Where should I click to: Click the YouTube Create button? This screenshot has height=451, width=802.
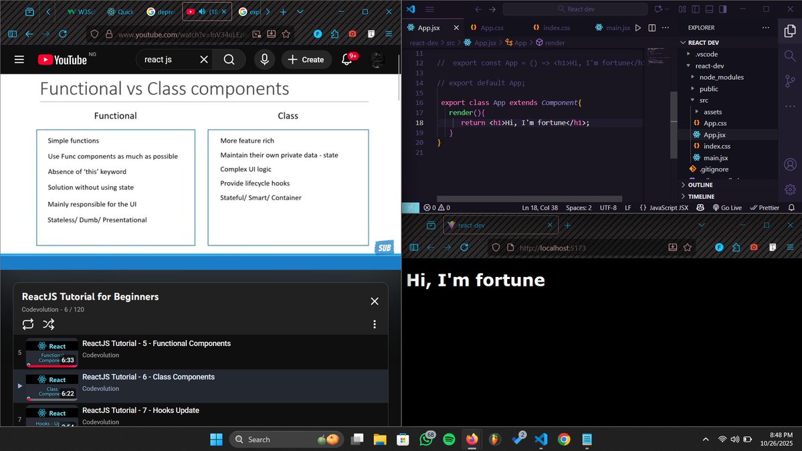(306, 60)
